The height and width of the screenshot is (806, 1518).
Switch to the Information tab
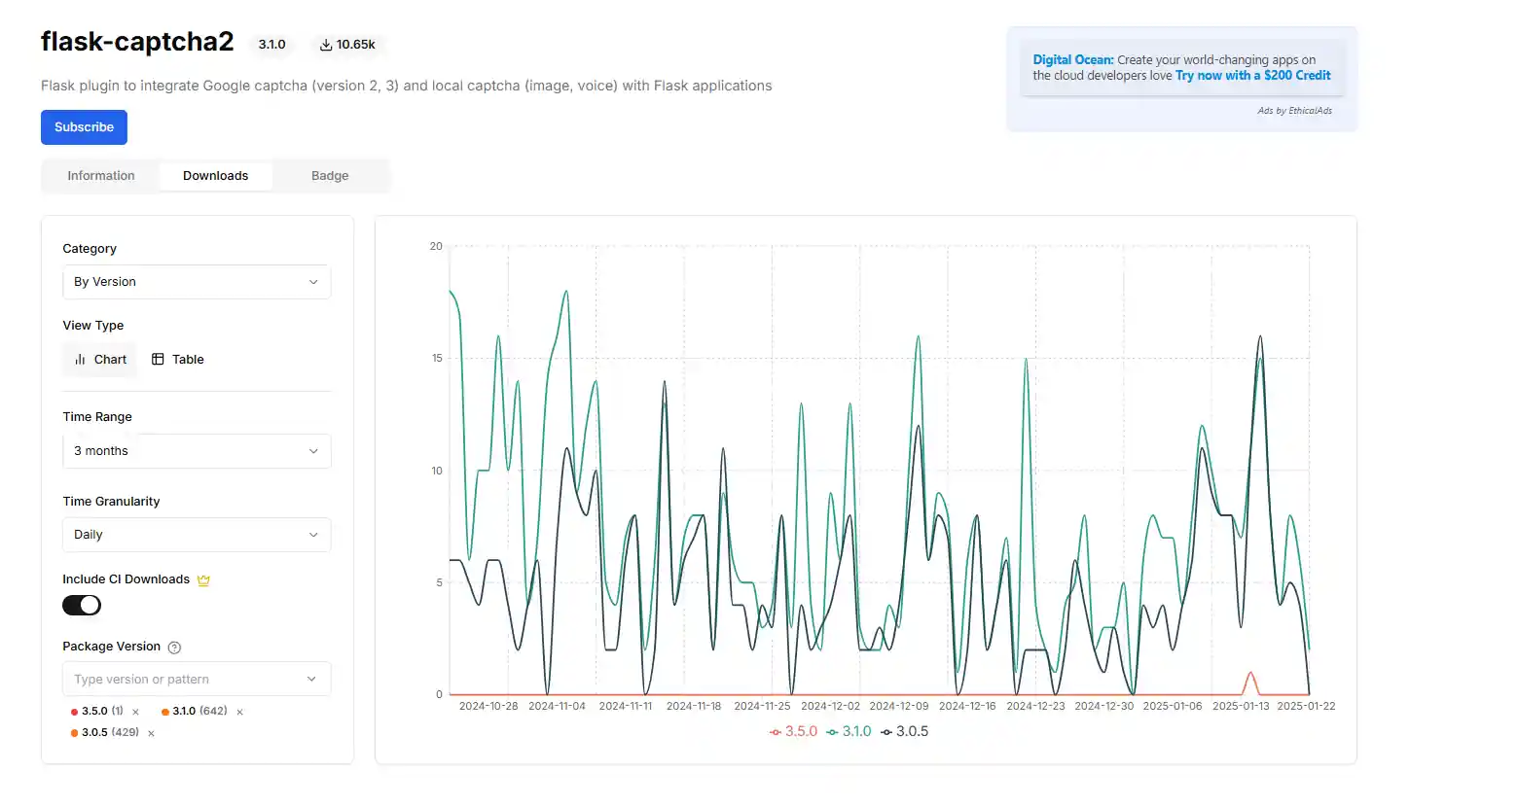tap(101, 176)
